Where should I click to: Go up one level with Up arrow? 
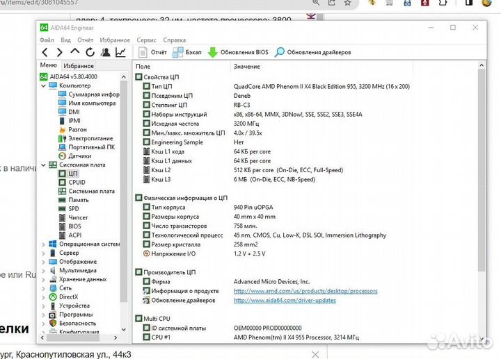[x=76, y=52]
